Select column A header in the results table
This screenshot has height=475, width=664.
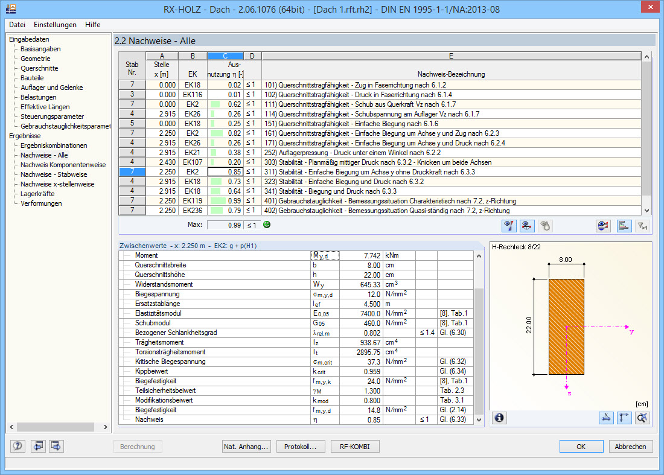click(x=162, y=56)
